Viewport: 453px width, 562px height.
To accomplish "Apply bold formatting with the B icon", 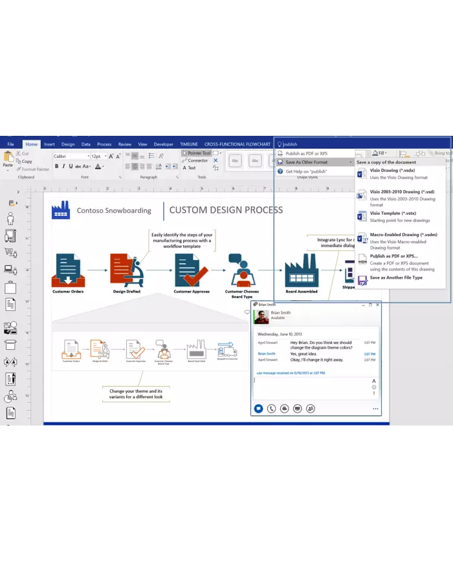I will pos(57,166).
